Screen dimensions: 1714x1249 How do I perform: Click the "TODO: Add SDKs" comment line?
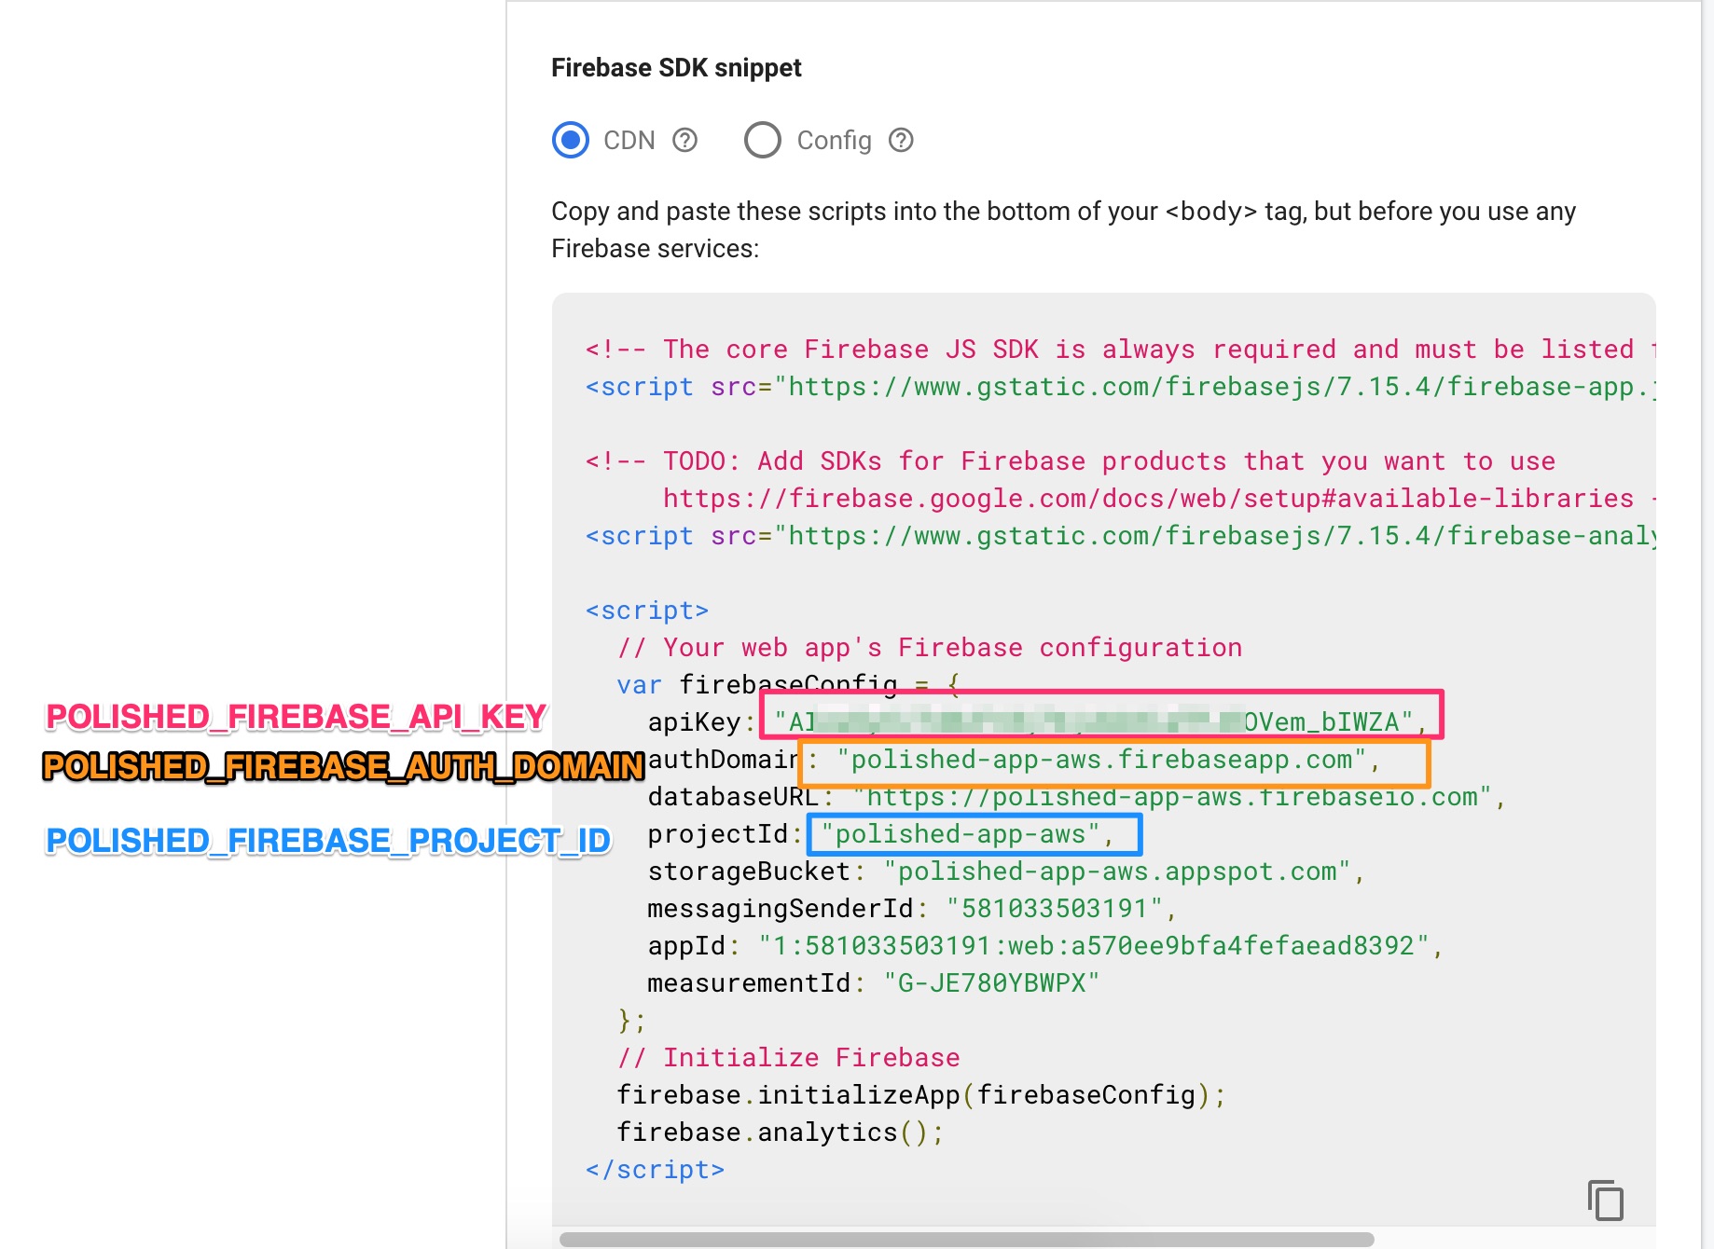coord(1071,461)
